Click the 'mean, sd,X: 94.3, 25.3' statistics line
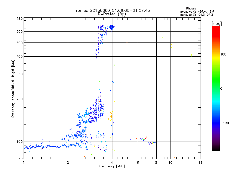236x177 pixels. [x=196, y=15]
